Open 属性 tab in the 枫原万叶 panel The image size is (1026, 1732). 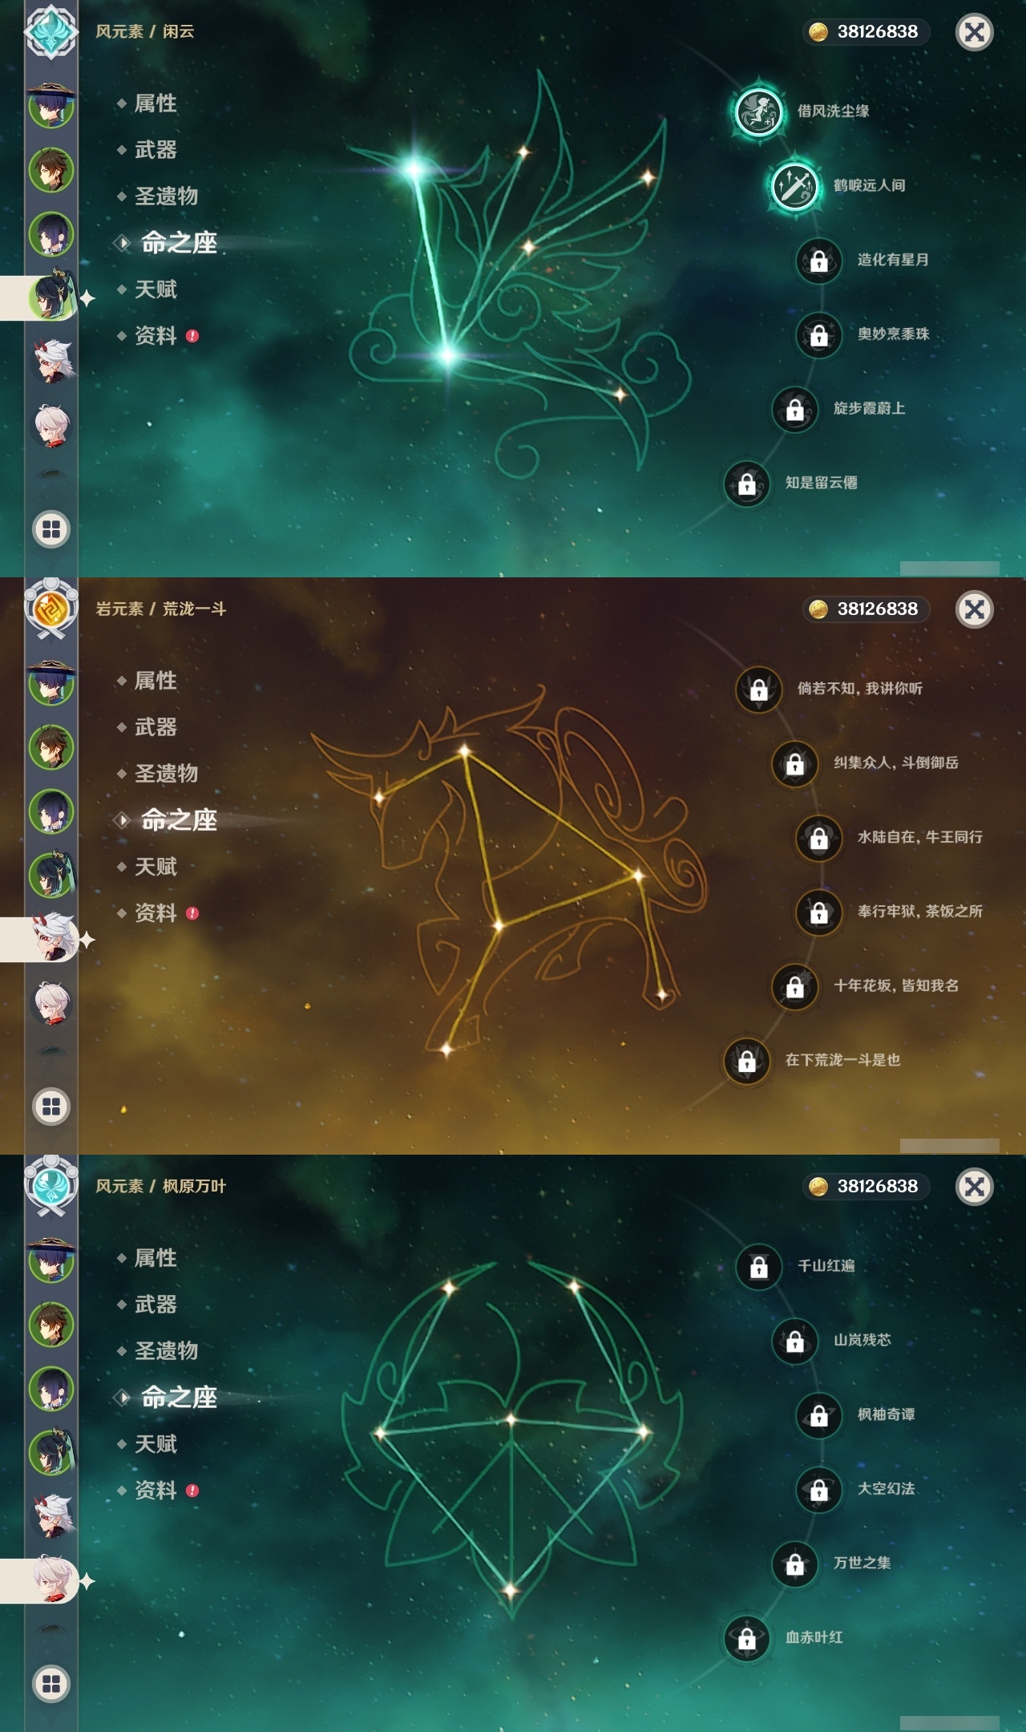click(156, 1258)
